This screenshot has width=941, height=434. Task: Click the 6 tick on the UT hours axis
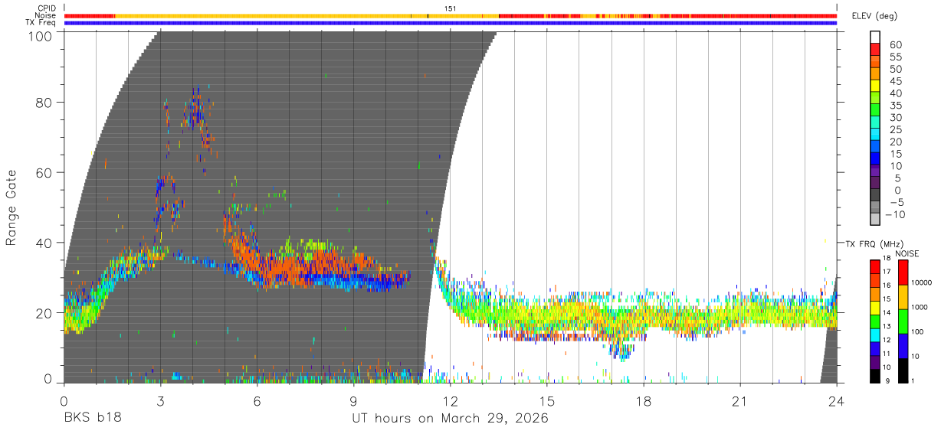coord(257,401)
